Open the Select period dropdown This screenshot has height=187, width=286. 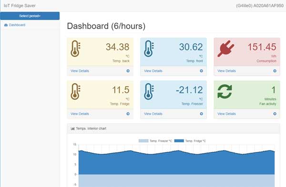(x=30, y=16)
